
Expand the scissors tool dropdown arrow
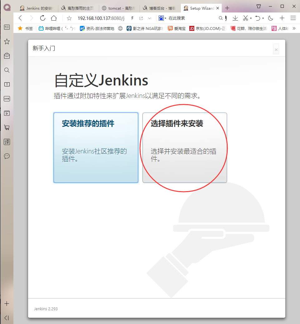click(x=251, y=18)
